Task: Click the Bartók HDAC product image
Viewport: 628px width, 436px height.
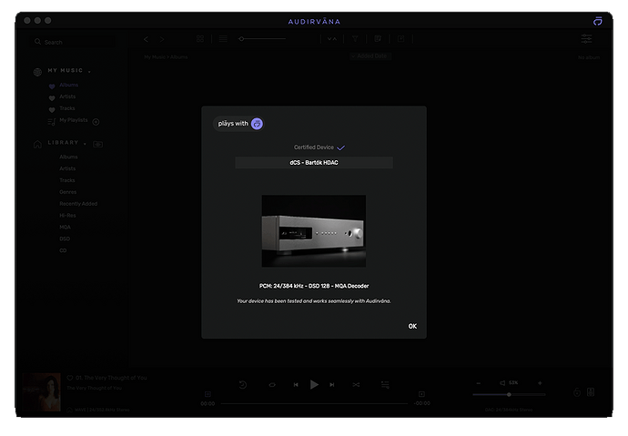Action: (x=314, y=231)
